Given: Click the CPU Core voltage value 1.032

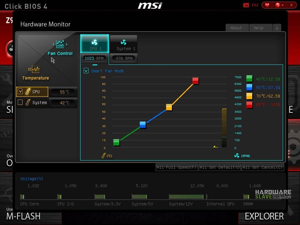Looking at the screenshot, I should [33, 185].
